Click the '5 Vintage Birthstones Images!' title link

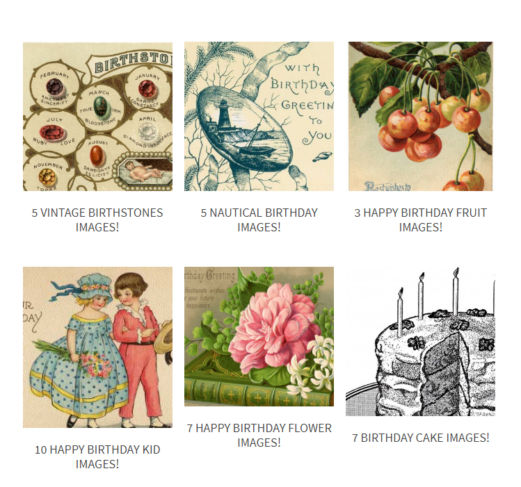point(97,220)
